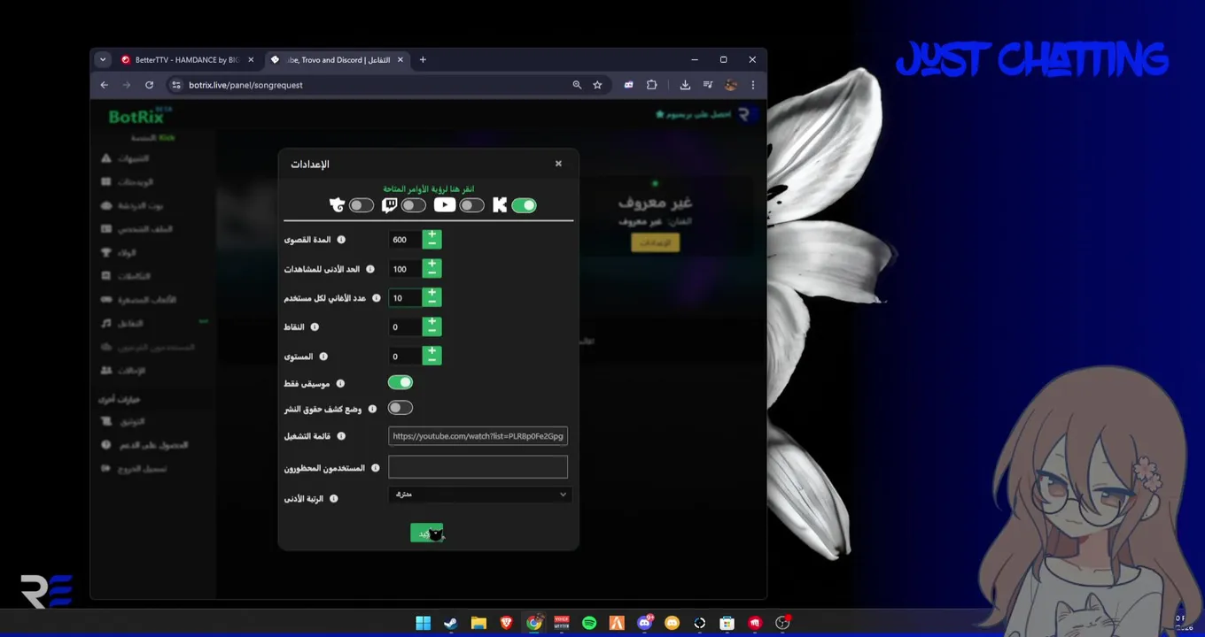The width and height of the screenshot is (1205, 637).
Task: Decrease المستوى value with minus
Action: point(431,361)
